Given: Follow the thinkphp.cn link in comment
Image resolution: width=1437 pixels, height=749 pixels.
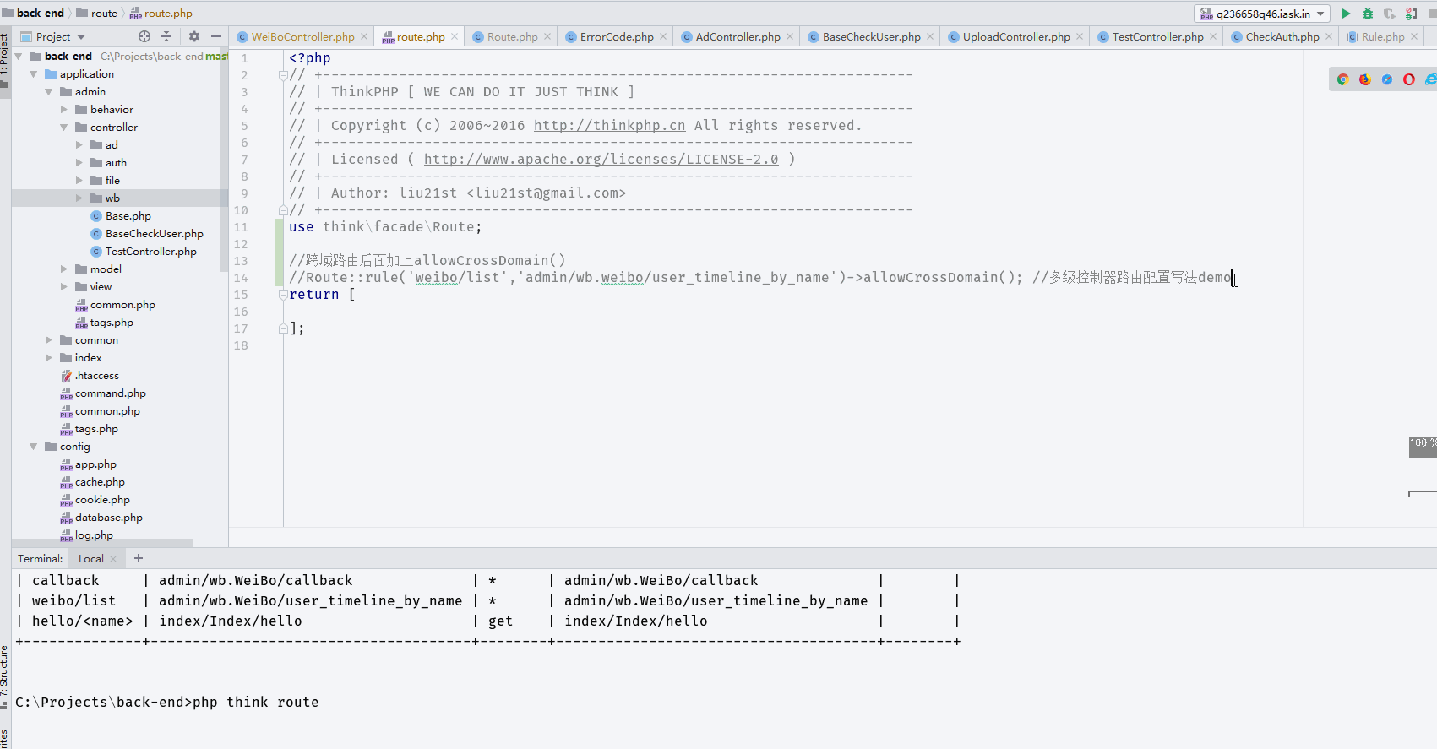Looking at the screenshot, I should [x=609, y=125].
